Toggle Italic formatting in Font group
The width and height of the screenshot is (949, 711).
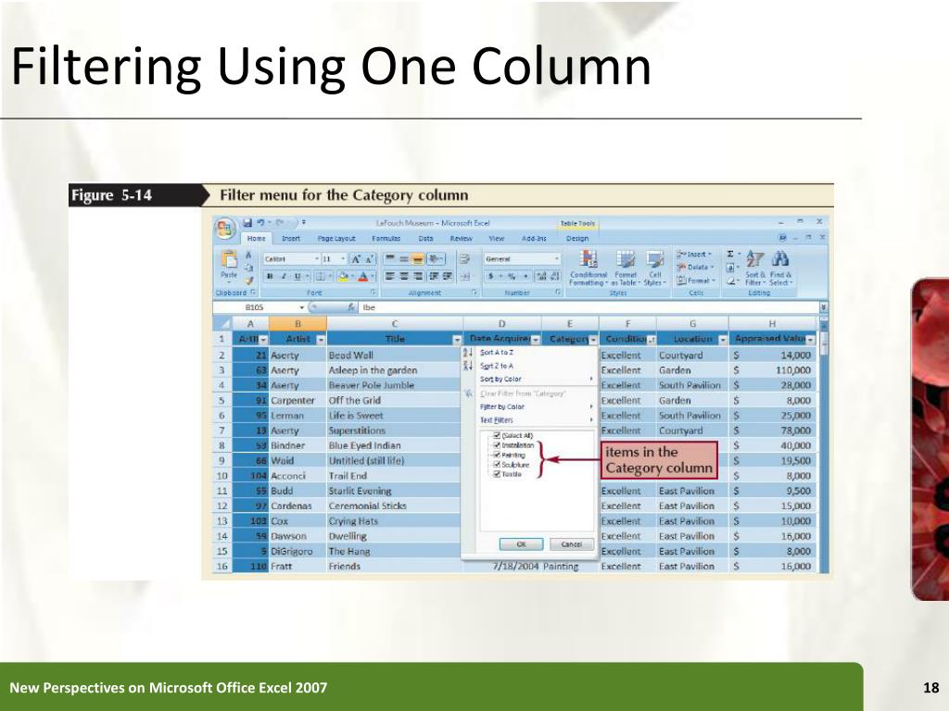(x=284, y=276)
